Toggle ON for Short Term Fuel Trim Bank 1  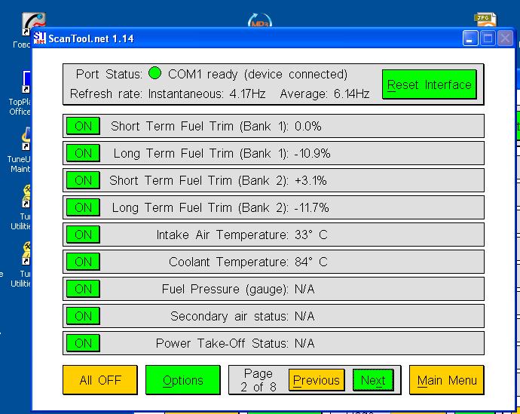pyautogui.click(x=83, y=126)
